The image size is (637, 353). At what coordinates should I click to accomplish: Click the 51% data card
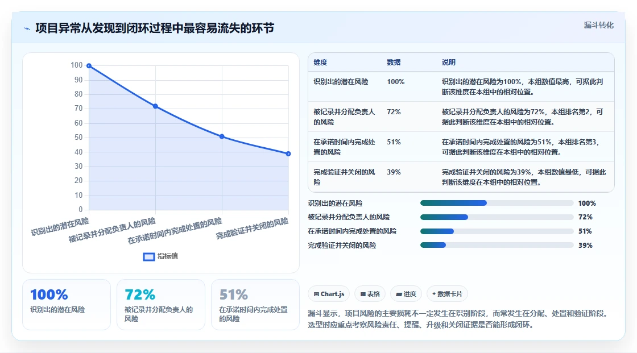coord(255,304)
